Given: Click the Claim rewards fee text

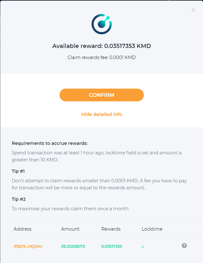Looking at the screenshot, I should [x=101, y=57].
